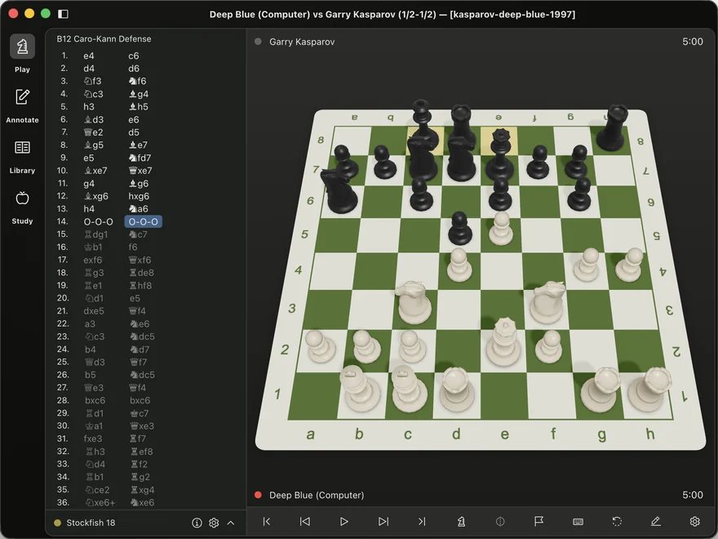Click the black rook on h8

[611, 127]
